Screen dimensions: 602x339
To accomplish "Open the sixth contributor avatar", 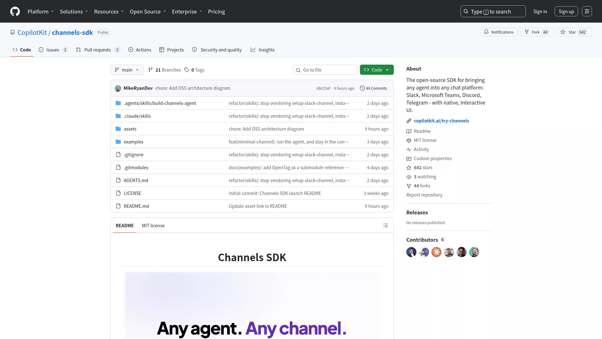I will pos(474,252).
